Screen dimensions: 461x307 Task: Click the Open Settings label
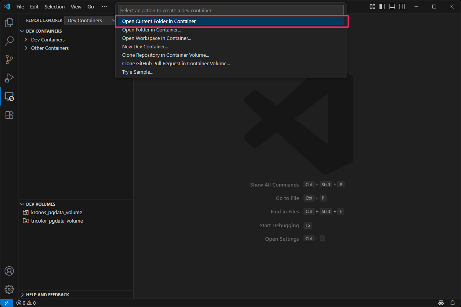(x=282, y=239)
